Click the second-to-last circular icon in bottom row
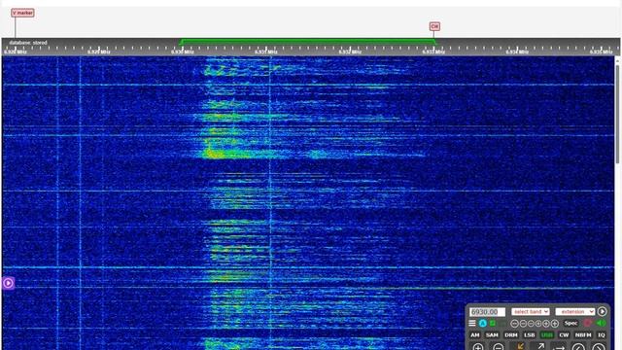 [x=578, y=347]
